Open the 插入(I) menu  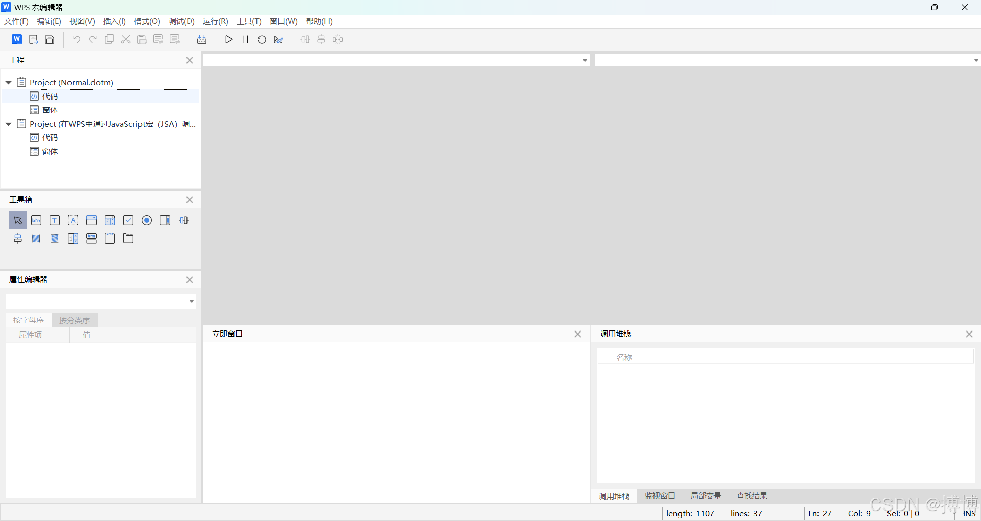[114, 21]
